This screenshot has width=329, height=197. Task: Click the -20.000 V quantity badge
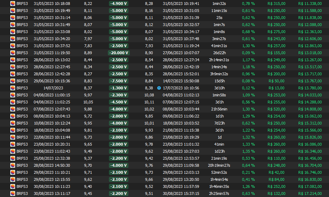[118, 53]
